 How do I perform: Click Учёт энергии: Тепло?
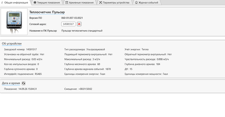(x=137, y=49)
